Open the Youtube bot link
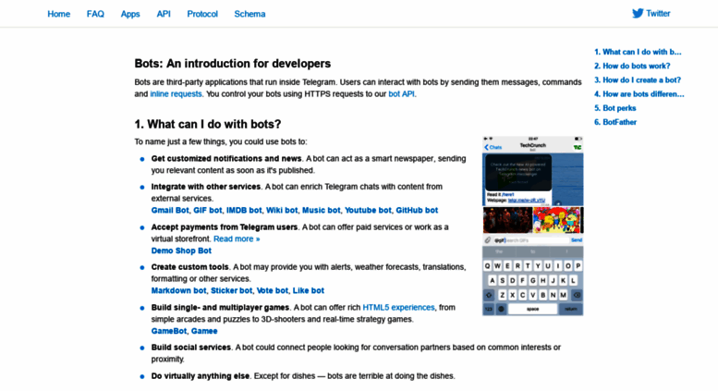The height and width of the screenshot is (391, 718). coord(368,210)
